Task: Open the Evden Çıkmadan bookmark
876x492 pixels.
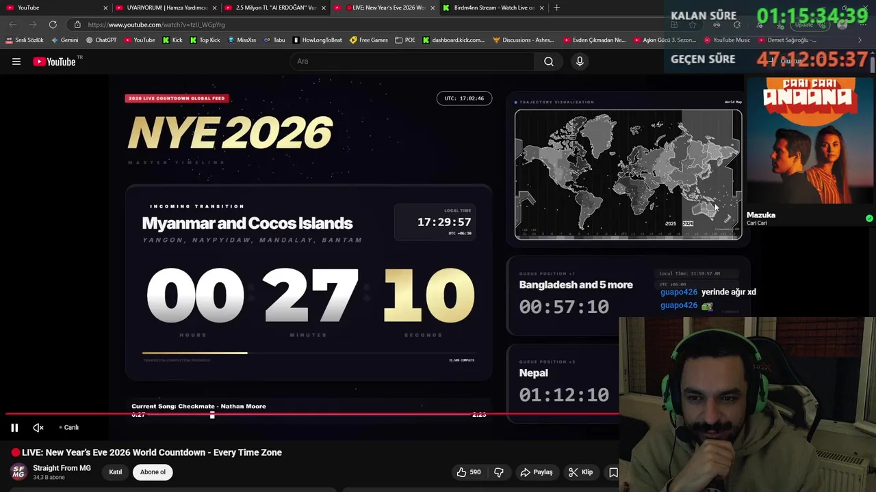Action: pos(594,40)
